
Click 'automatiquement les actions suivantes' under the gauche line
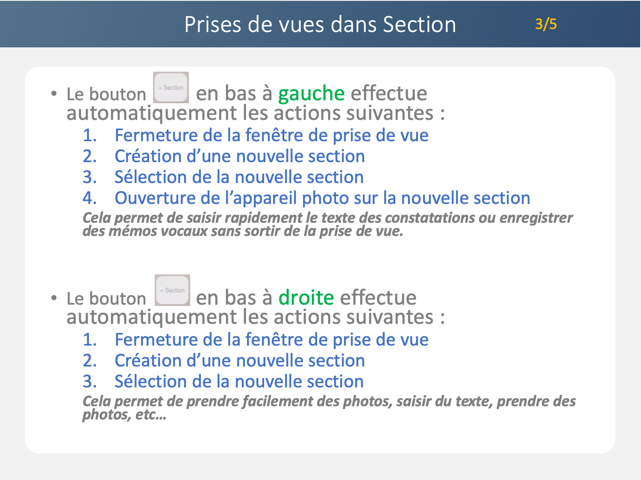(255, 113)
